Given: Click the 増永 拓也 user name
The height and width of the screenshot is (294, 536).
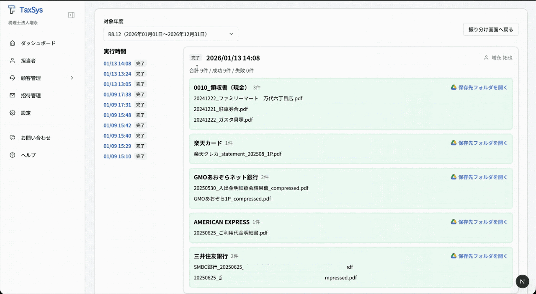Looking at the screenshot, I should (x=502, y=58).
